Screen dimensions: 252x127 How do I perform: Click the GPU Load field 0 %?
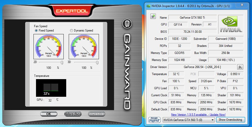176,88
